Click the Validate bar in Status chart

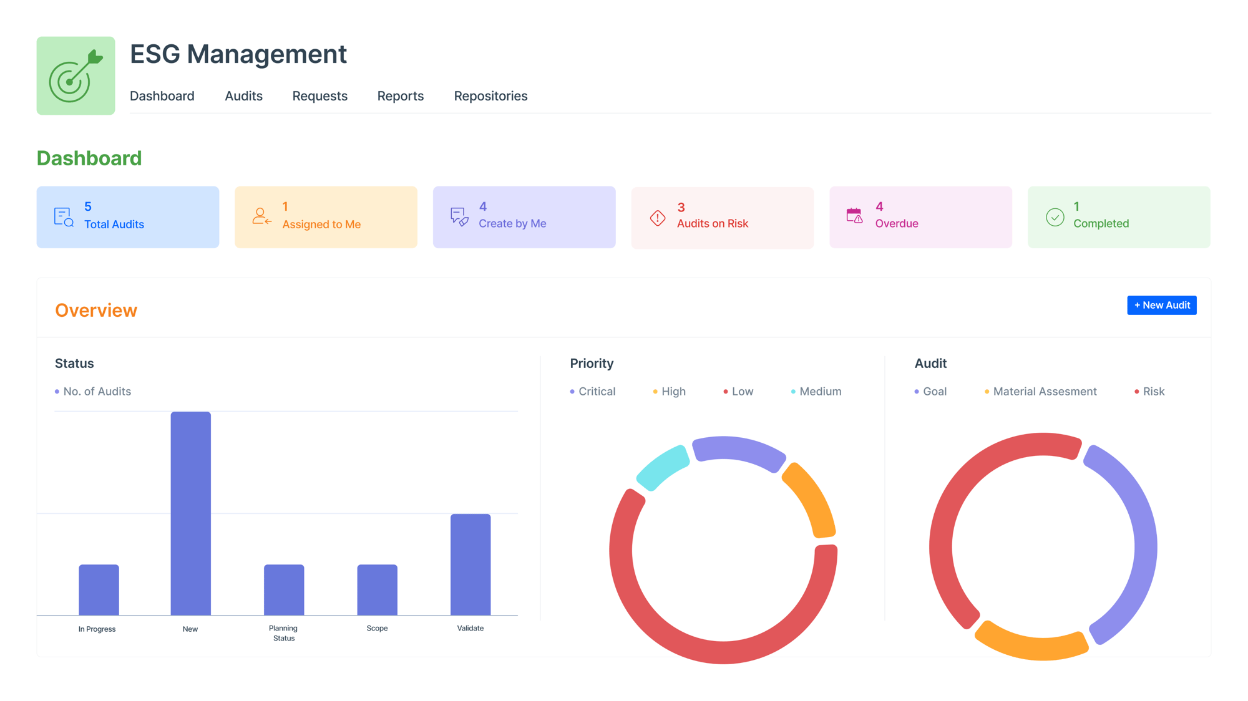(x=470, y=564)
